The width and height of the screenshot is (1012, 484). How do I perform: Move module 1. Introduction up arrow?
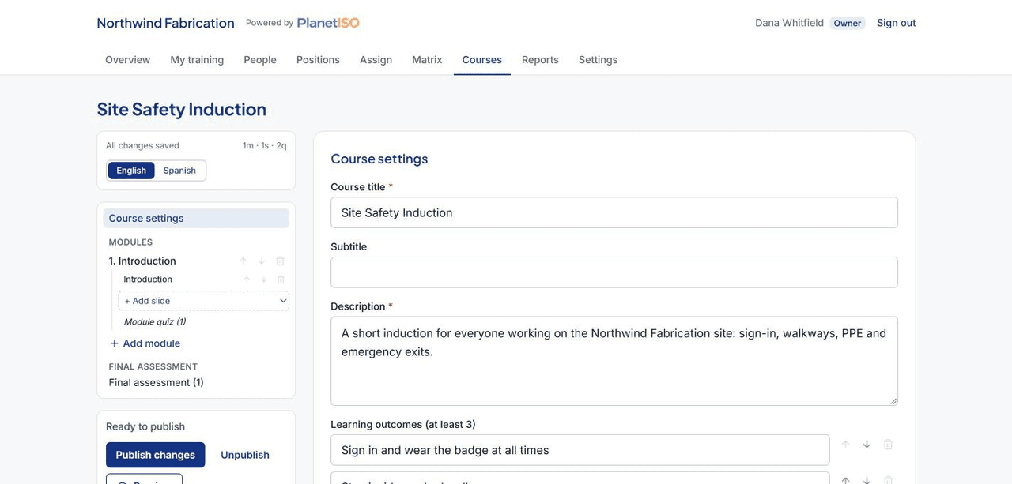click(x=244, y=261)
